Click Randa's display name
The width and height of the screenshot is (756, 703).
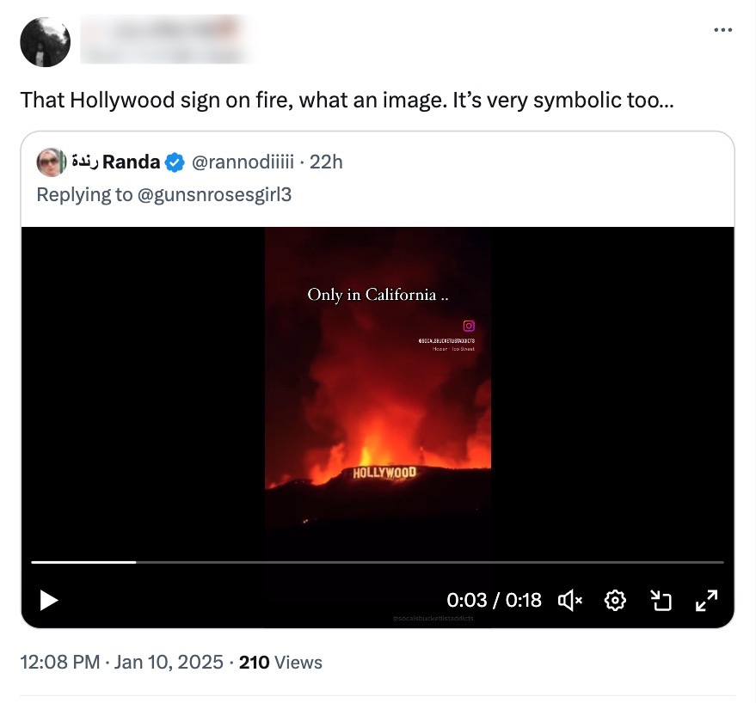[x=131, y=161]
